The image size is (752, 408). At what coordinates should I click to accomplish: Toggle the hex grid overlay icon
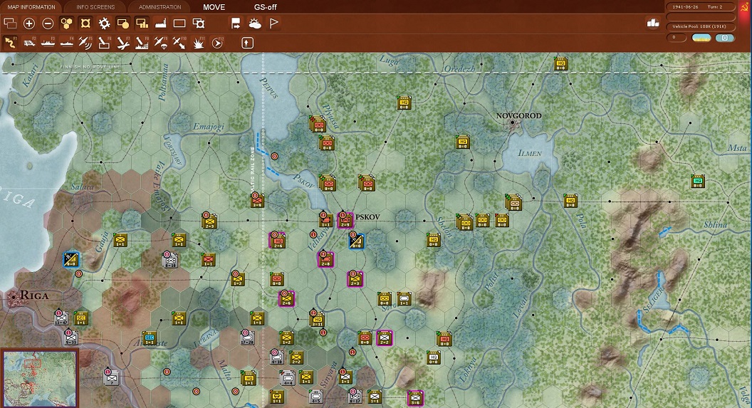66,23
